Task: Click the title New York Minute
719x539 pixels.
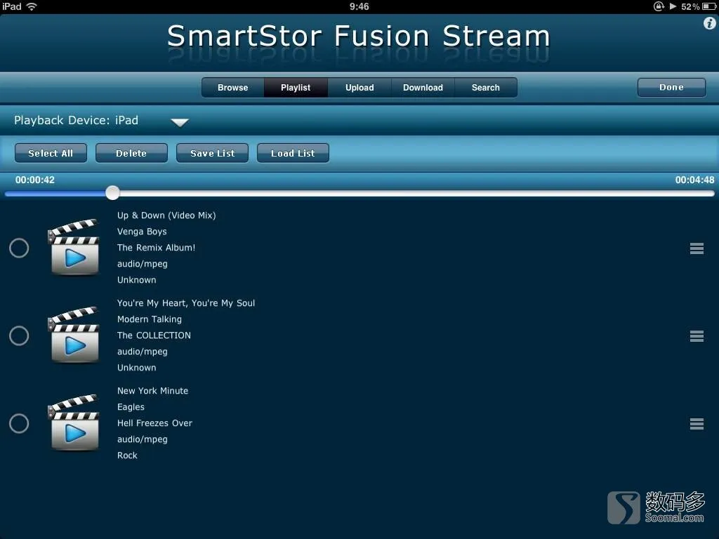Action: click(x=152, y=390)
